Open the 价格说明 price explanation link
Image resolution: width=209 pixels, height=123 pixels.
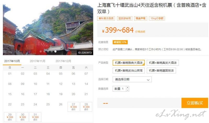(140, 32)
